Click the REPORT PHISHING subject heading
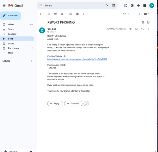Viewport: 158px width, 152px height. point(61,22)
